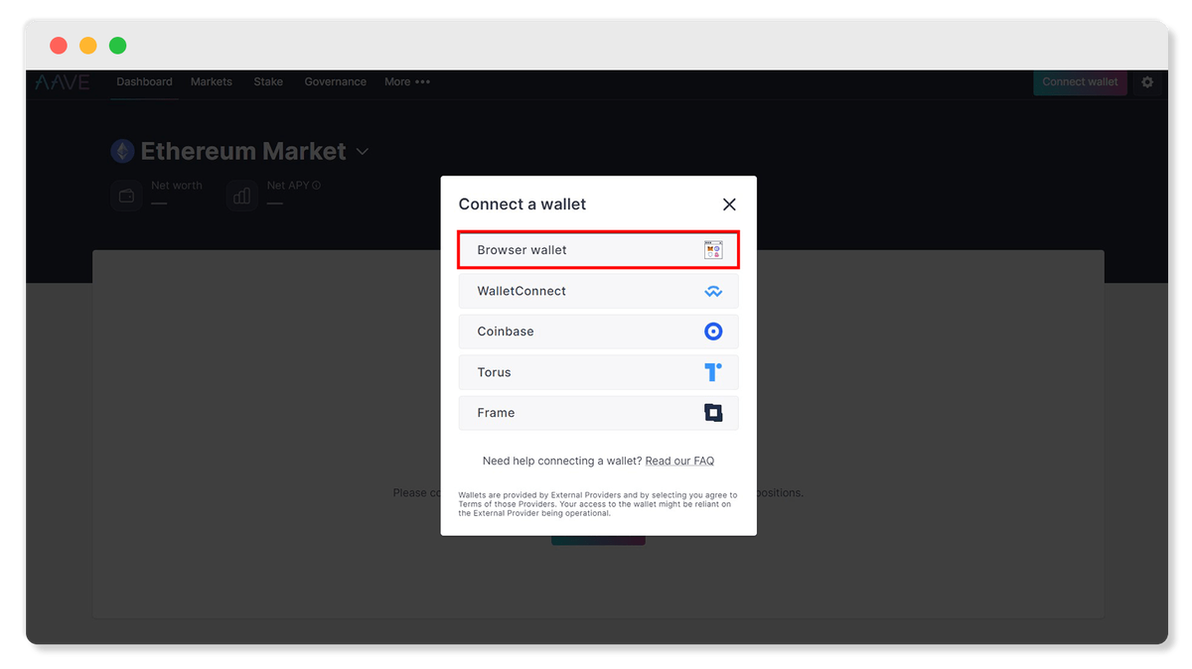Open the Read our FAQ link
The width and height of the screenshot is (1192, 669).
click(x=679, y=461)
